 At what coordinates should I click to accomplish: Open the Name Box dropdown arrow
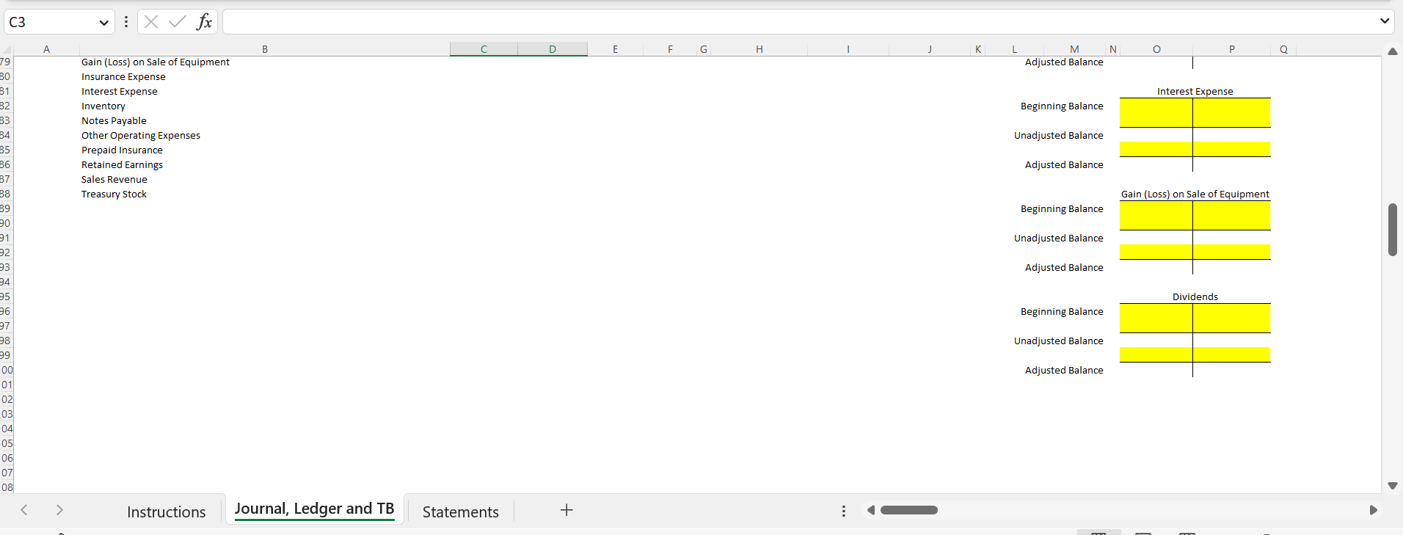click(x=103, y=23)
